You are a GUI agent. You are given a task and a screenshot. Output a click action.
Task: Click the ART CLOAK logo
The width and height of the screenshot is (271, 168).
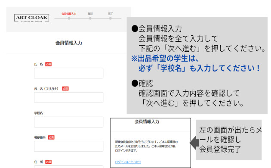coord(32,18)
